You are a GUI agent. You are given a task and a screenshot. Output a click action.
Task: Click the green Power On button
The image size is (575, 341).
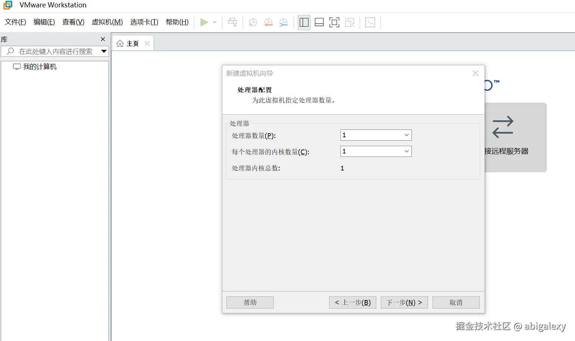point(205,22)
